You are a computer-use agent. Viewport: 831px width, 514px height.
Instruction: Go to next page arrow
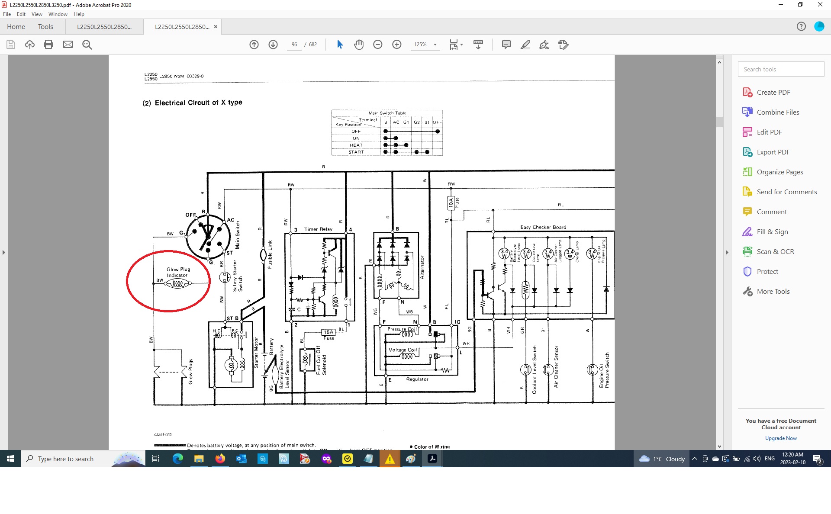pos(273,45)
